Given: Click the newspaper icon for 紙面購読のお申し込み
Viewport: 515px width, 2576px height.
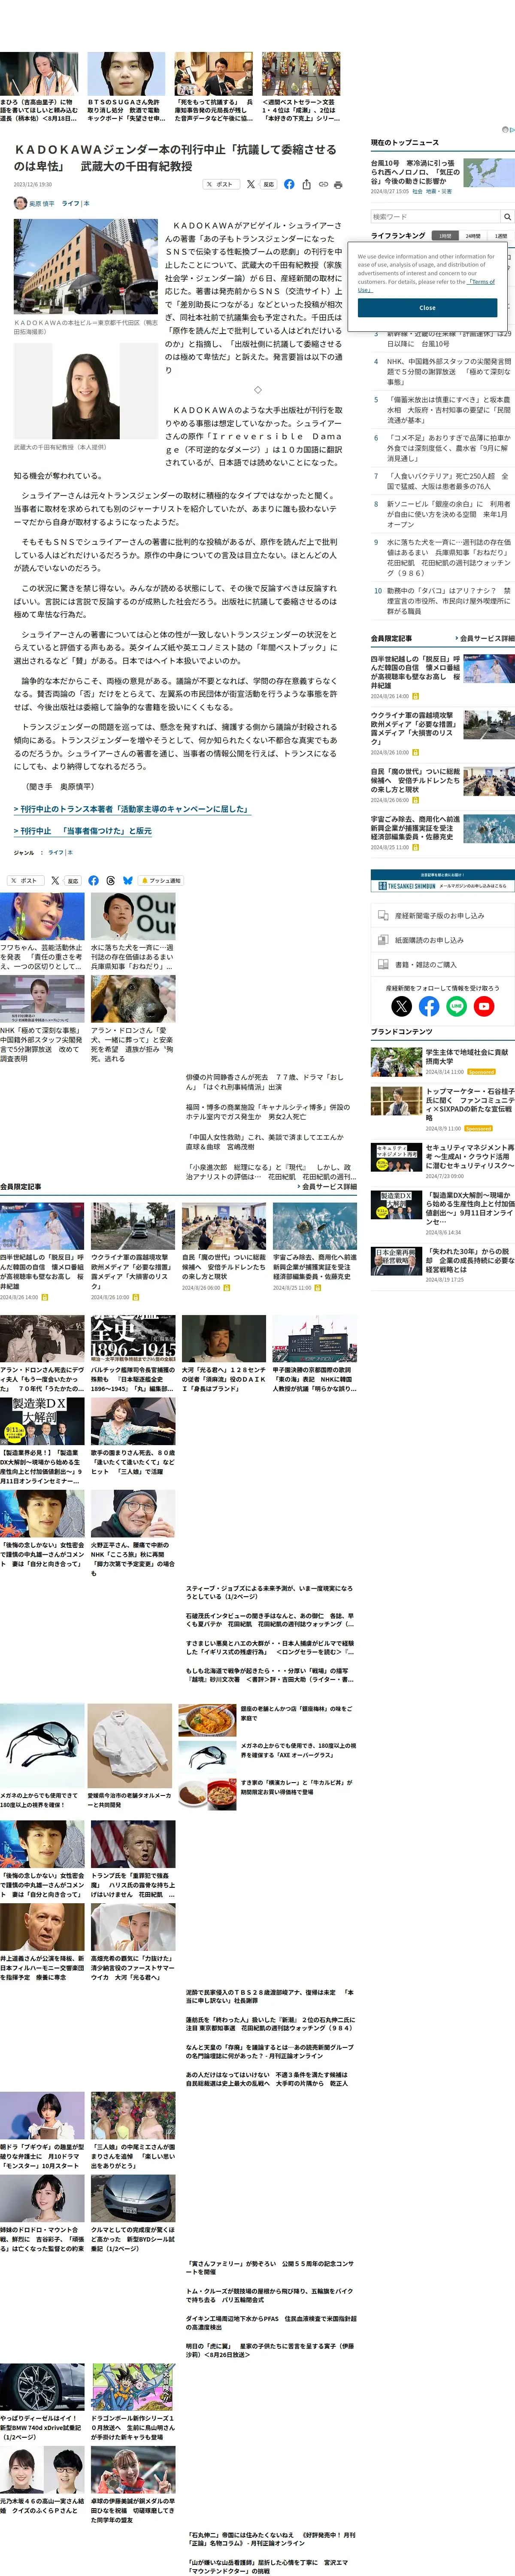Looking at the screenshot, I should pos(382,940).
